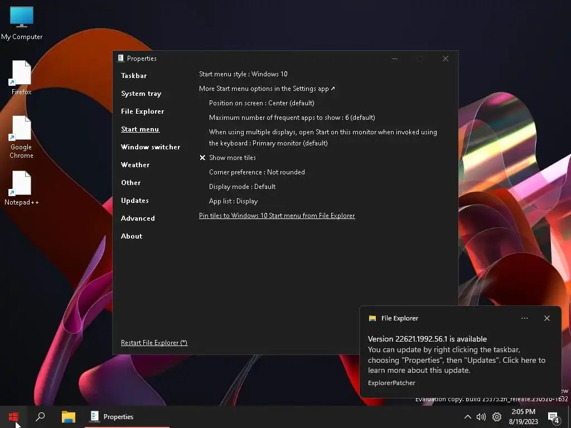Open the Windows Start button
Image resolution: width=571 pixels, height=428 pixels.
coord(13,417)
